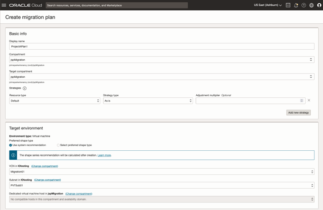Open the user profile avatar

click(x=319, y=5)
